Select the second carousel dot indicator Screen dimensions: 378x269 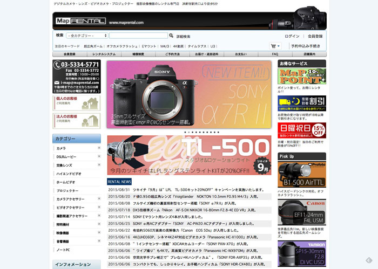tap(189, 132)
